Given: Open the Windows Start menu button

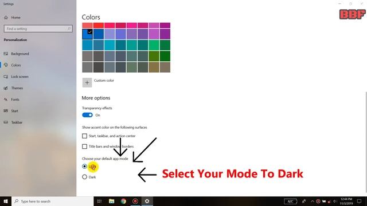Looking at the screenshot, I should [x=6, y=201].
